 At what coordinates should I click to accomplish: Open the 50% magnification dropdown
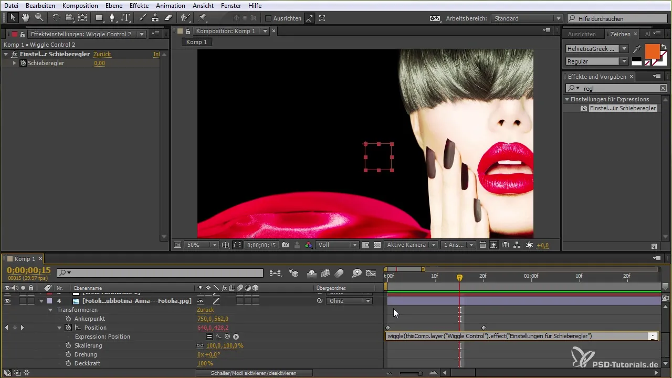click(201, 245)
